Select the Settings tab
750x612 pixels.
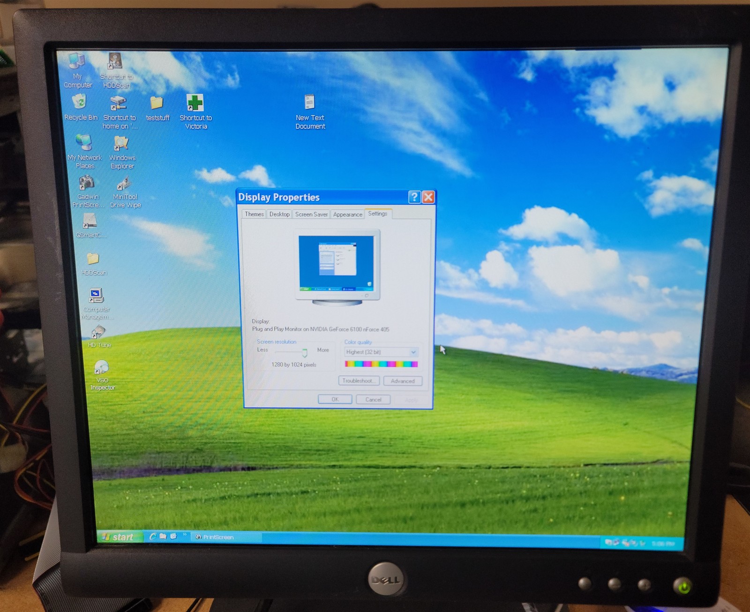point(378,213)
